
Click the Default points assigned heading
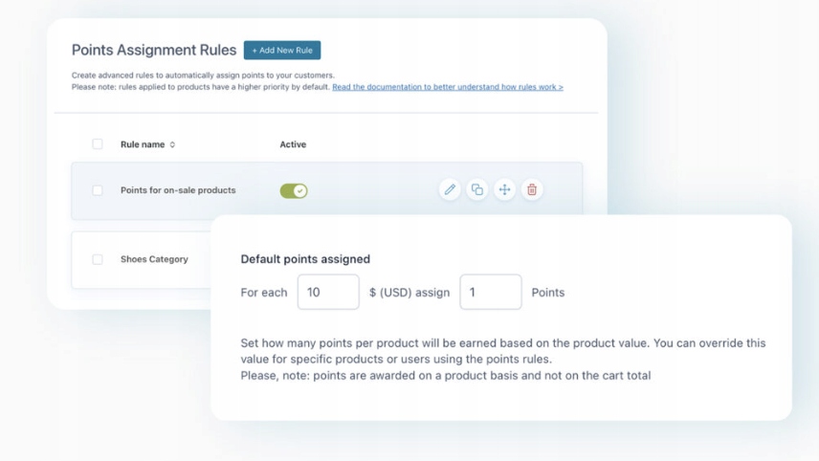(x=305, y=258)
